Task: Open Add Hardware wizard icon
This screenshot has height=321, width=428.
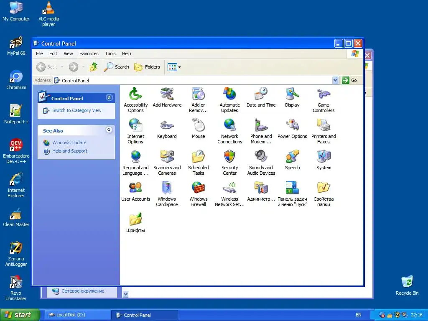Action: [167, 94]
